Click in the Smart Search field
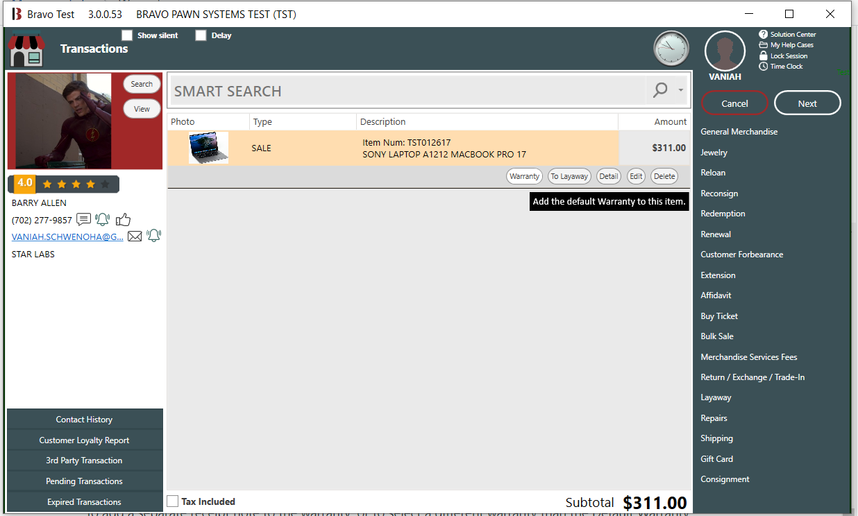 click(407, 91)
